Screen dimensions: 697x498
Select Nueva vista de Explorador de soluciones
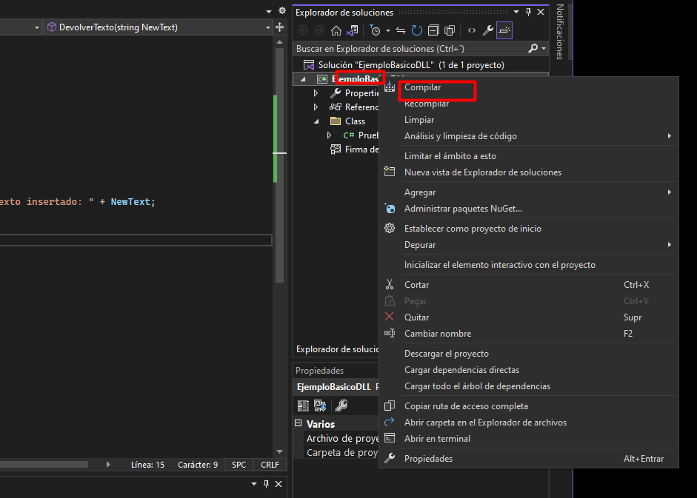483,172
